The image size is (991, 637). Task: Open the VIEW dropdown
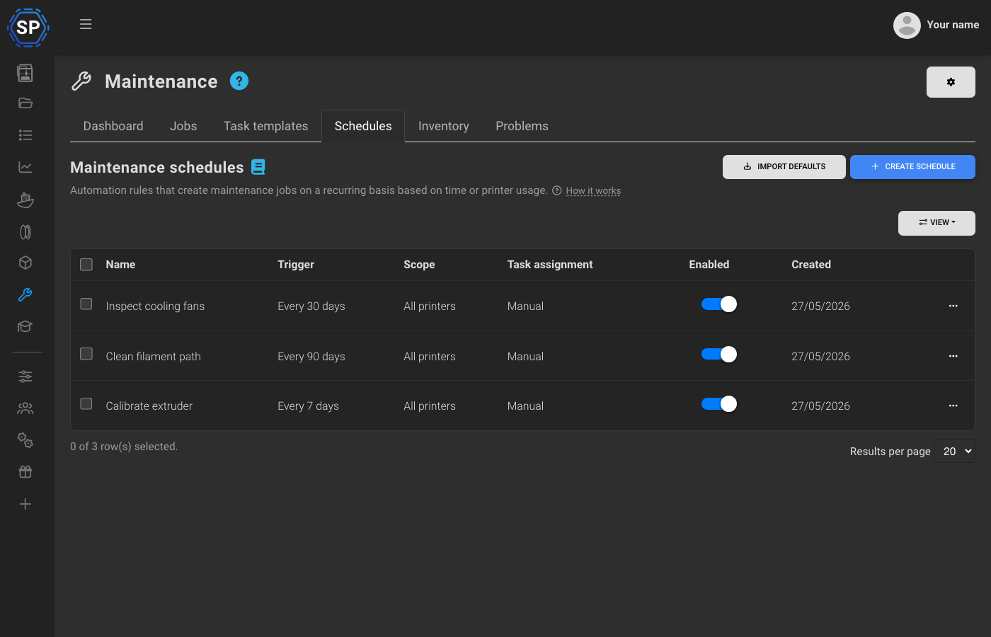936,223
